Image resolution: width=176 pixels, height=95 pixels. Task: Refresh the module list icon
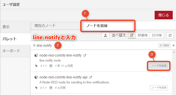[x=170, y=35]
